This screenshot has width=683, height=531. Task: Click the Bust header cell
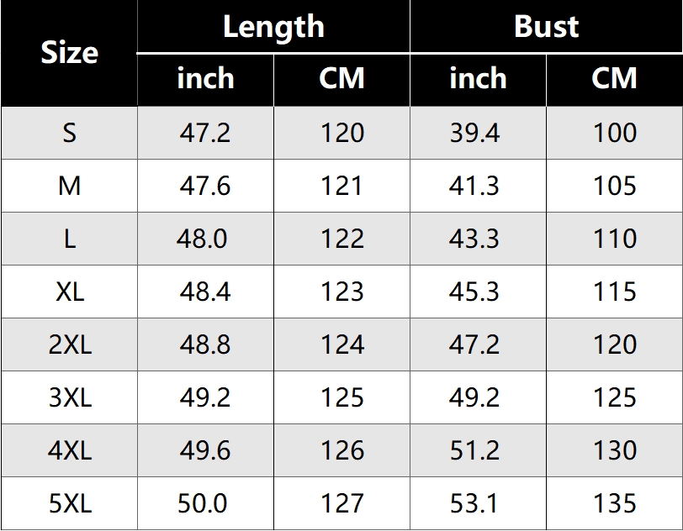pos(546,27)
